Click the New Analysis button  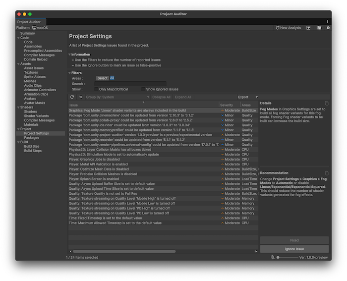288,28
